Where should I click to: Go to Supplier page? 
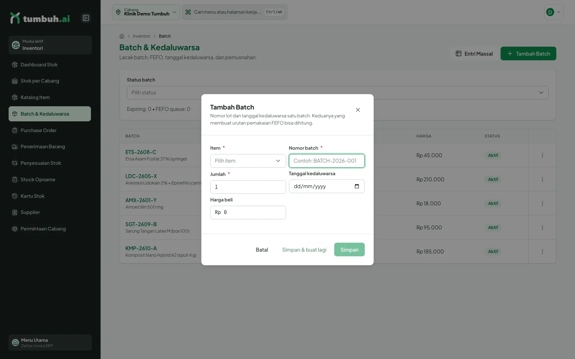click(50, 212)
